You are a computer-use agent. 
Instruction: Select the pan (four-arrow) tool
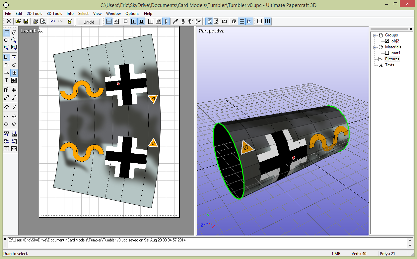coord(6,40)
